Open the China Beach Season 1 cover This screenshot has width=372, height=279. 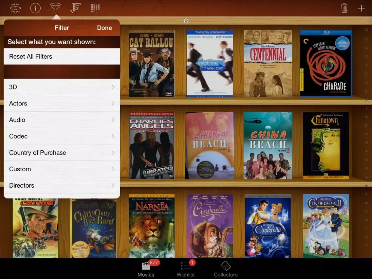210,146
